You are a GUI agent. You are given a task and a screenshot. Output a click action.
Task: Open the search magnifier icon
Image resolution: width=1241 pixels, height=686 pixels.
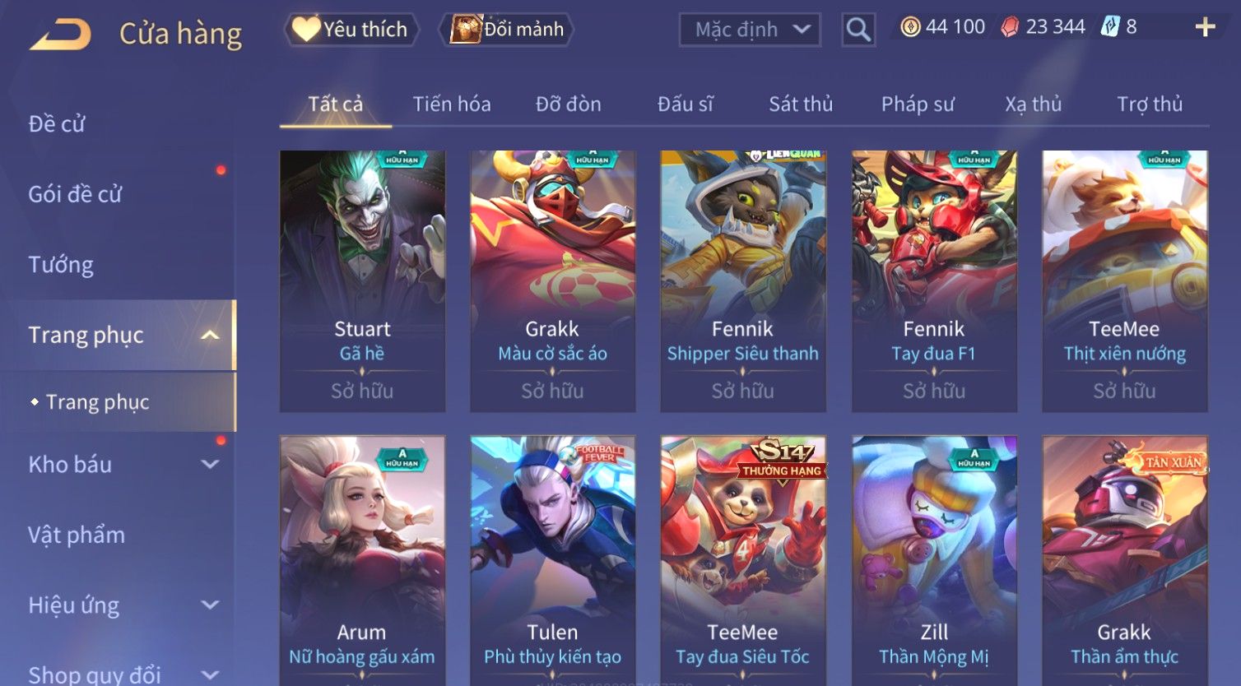pyautogui.click(x=858, y=30)
